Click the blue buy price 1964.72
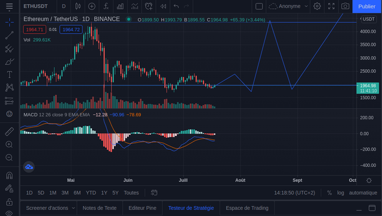This screenshot has width=382, height=216. click(x=71, y=29)
